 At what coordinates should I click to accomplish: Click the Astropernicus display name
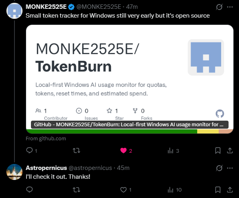[x=46, y=168]
